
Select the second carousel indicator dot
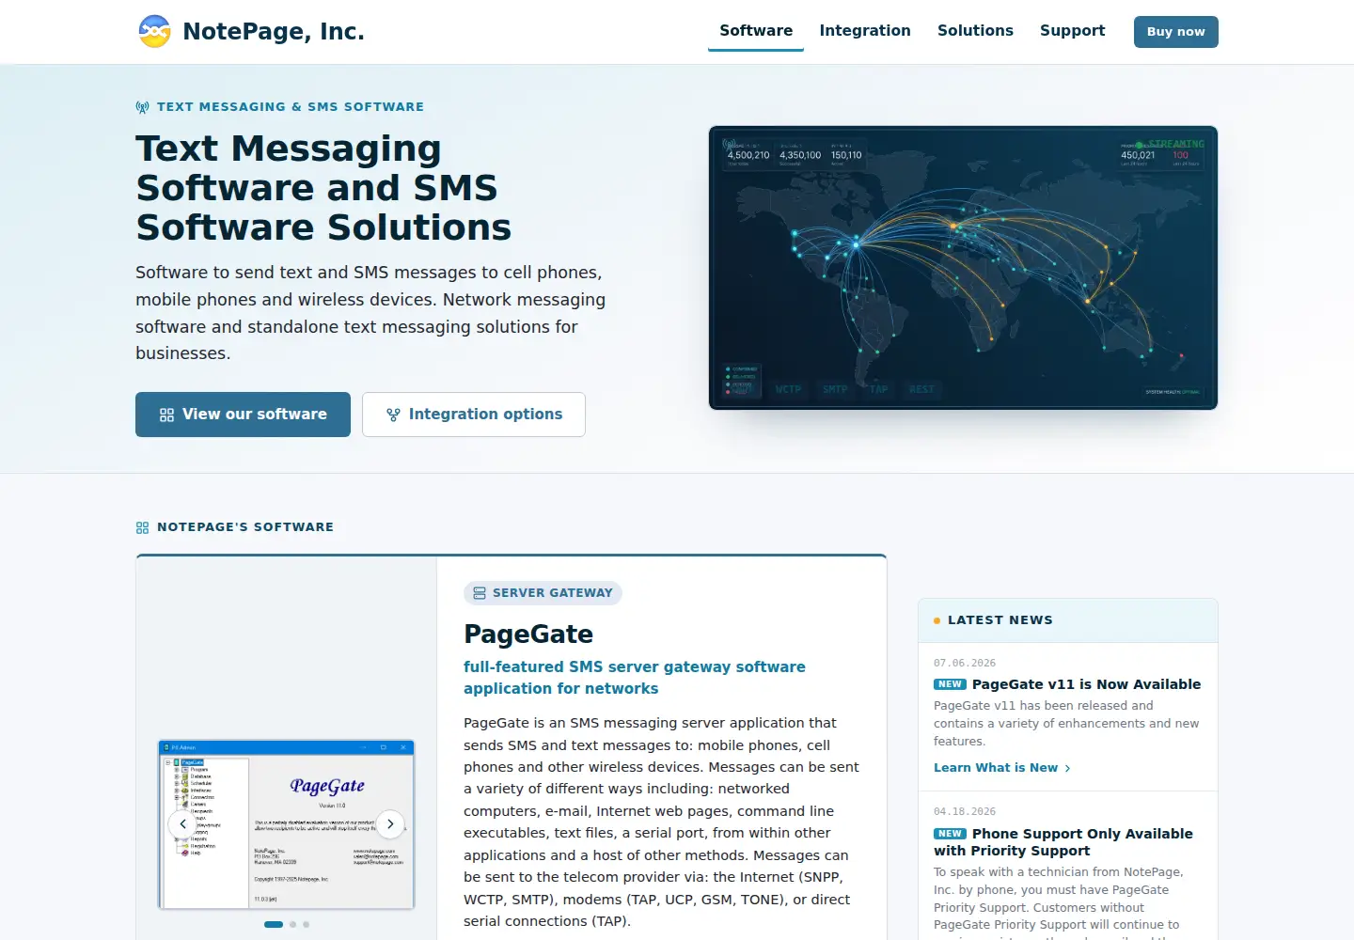pos(293,925)
